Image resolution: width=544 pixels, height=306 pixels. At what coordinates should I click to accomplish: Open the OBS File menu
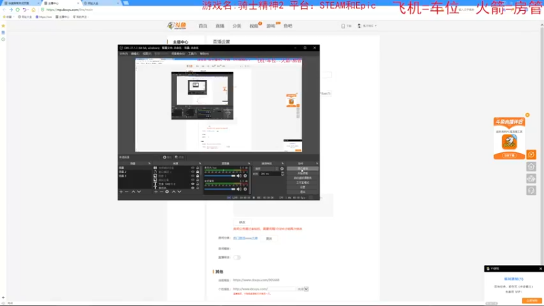click(x=124, y=54)
